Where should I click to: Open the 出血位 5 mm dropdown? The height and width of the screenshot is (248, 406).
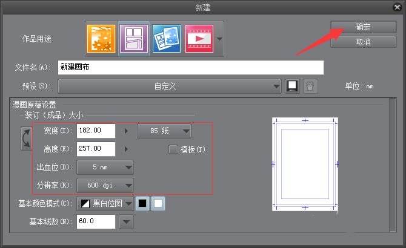tap(105, 167)
